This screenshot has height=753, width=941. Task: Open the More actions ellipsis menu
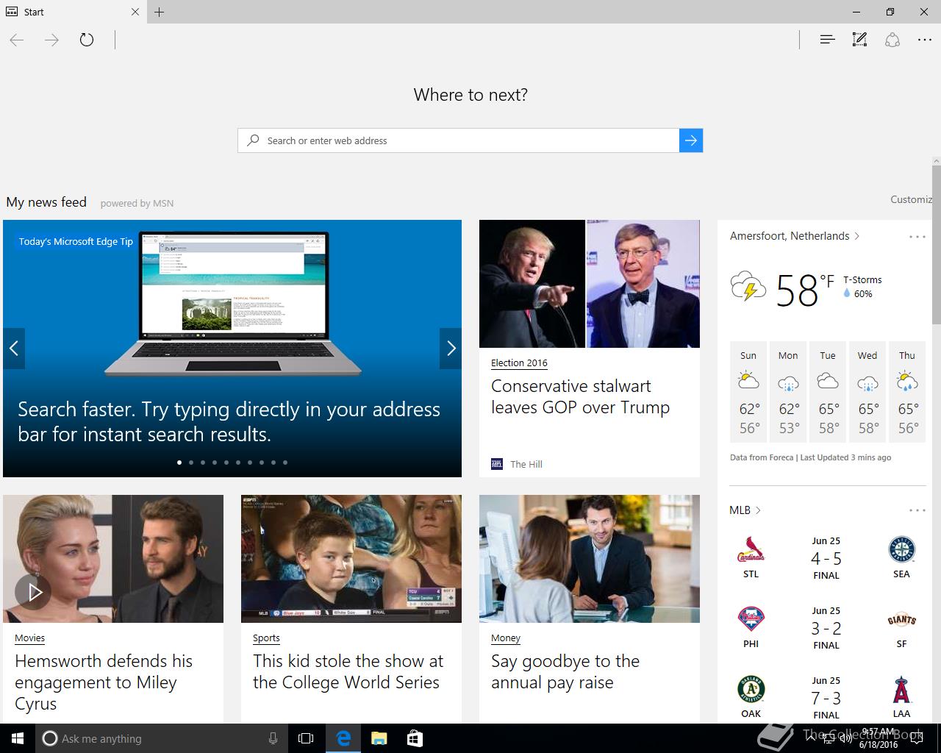coord(925,40)
